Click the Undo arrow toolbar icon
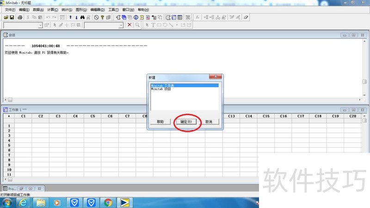 48,17
